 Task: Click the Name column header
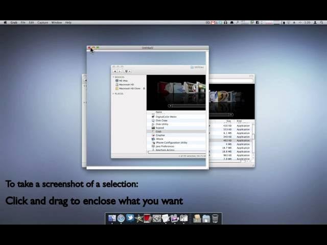tap(159, 112)
